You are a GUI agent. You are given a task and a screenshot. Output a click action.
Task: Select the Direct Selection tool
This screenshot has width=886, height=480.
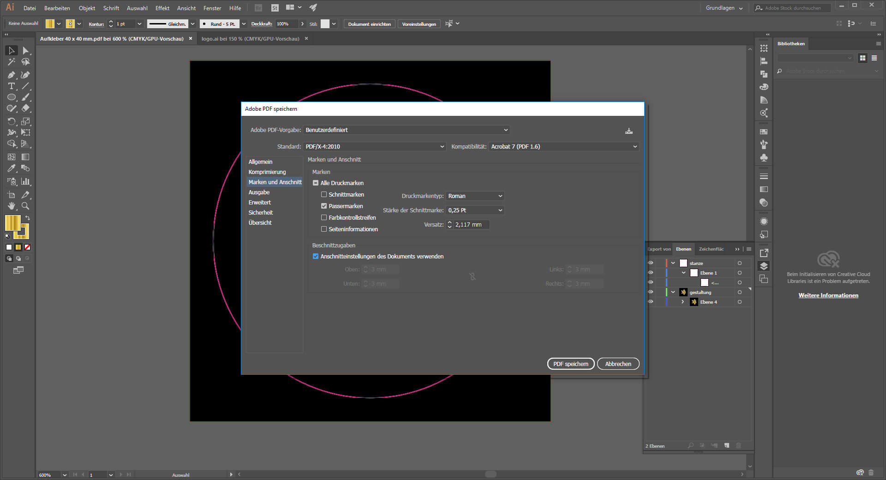(x=25, y=51)
